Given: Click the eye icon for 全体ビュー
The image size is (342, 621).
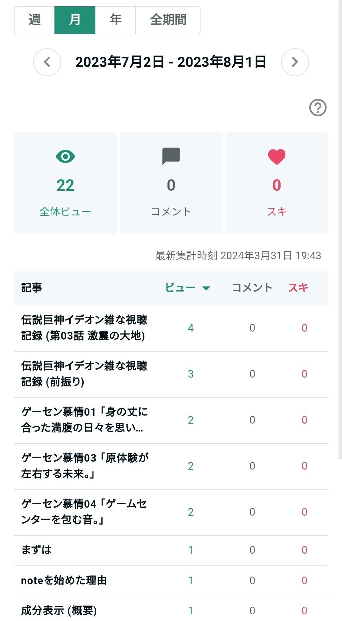Looking at the screenshot, I should (65, 156).
